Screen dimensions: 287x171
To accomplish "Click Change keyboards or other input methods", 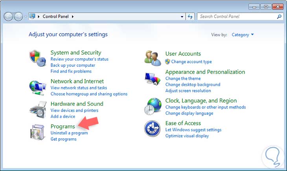I will [x=206, y=107].
